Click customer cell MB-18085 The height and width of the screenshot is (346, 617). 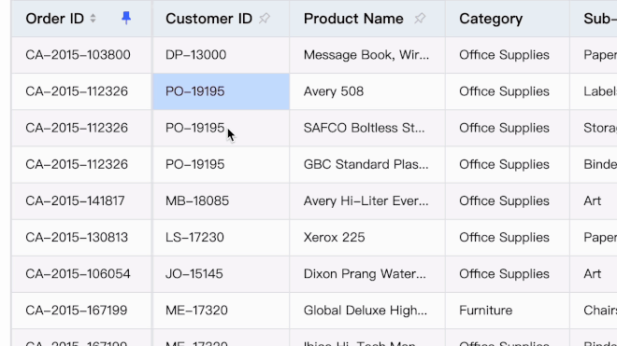click(x=222, y=201)
